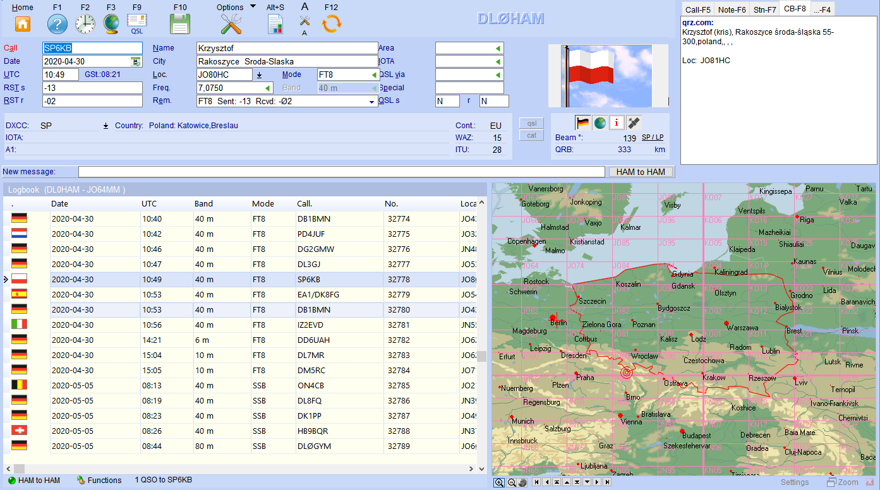Image resolution: width=880 pixels, height=490 pixels.
Task: Zoom in the map with magnifier plus
Action: [x=499, y=482]
